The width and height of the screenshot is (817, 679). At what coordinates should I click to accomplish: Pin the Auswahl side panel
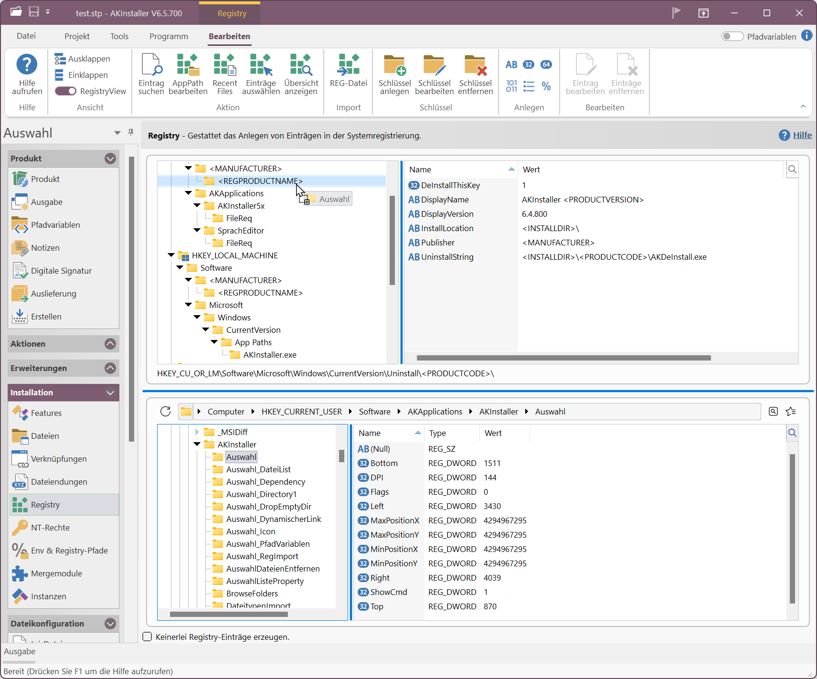[x=131, y=132]
